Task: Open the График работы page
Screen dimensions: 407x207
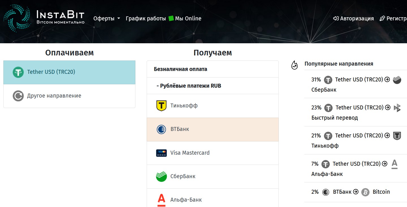Action: (146, 18)
